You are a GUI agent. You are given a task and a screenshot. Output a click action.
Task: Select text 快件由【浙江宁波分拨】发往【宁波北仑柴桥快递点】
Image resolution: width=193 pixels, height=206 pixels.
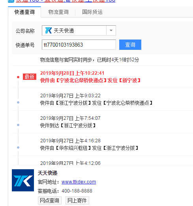tap(96, 103)
